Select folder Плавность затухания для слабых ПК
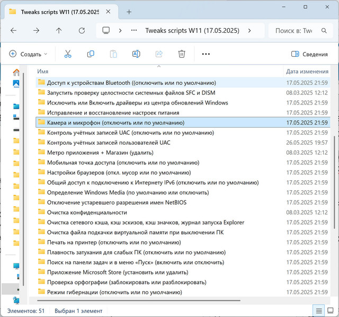 [183, 252]
